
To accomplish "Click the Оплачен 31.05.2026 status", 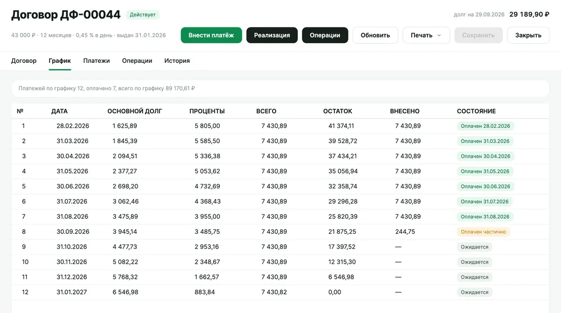I will tap(485, 171).
